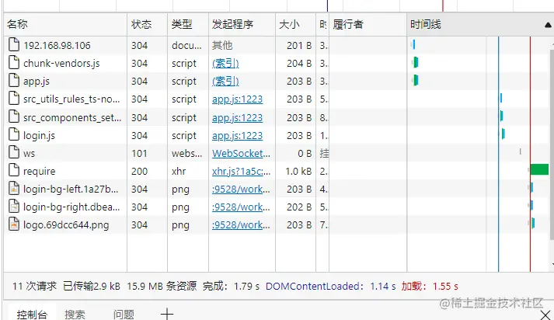Open app.js:1223 link in src_utils_rules row
The image size is (554, 320).
coord(238,99)
